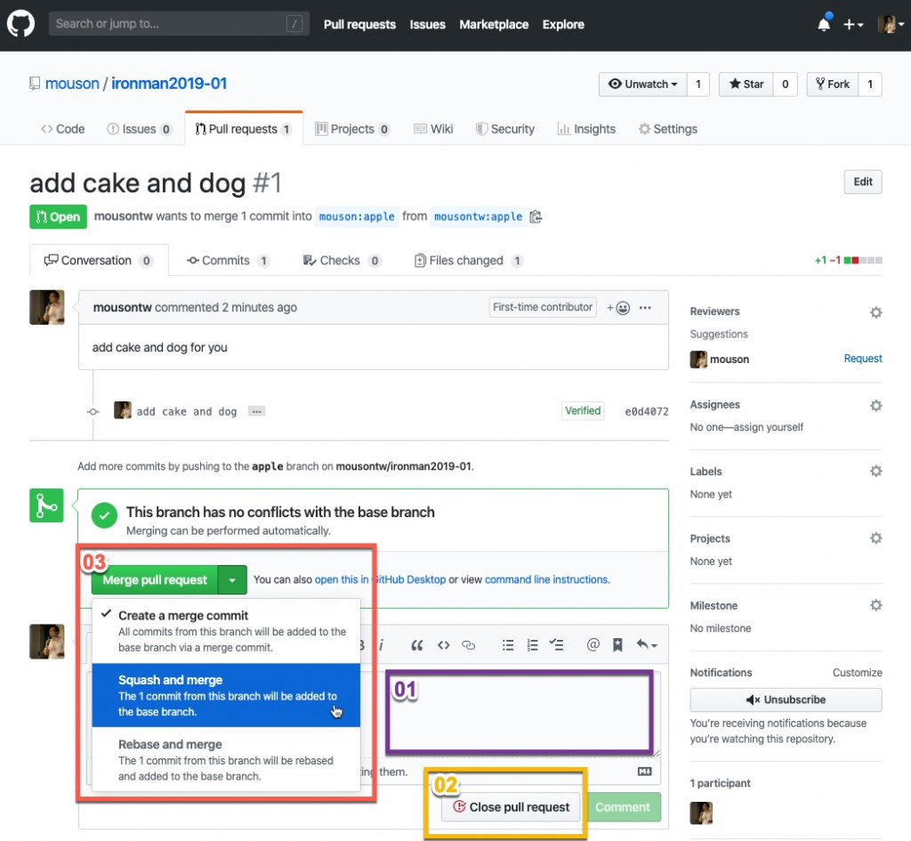Image resolution: width=911 pixels, height=841 pixels.
Task: Open the comment three-dot options menu
Action: point(645,307)
